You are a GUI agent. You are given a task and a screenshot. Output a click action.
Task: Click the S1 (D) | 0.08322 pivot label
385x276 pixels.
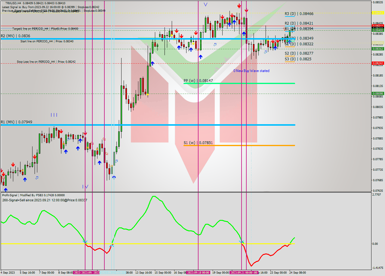[299, 44]
